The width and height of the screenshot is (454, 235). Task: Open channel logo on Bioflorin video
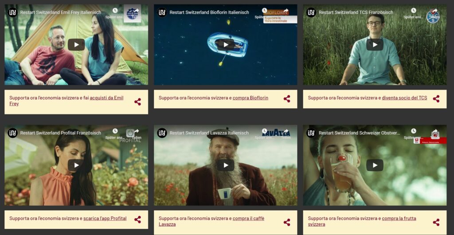coord(162,12)
